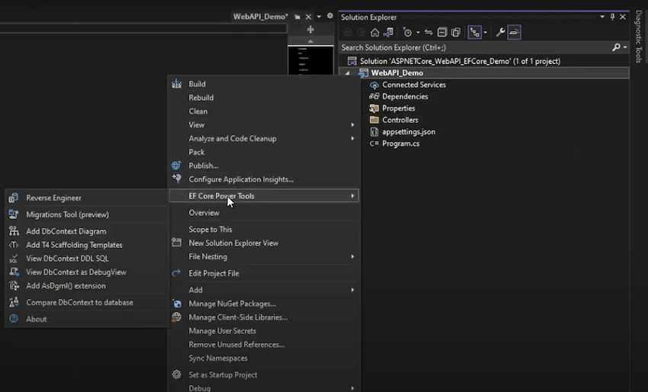The image size is (648, 392).
Task: Click Sync with Active Document icon
Action: (x=428, y=32)
